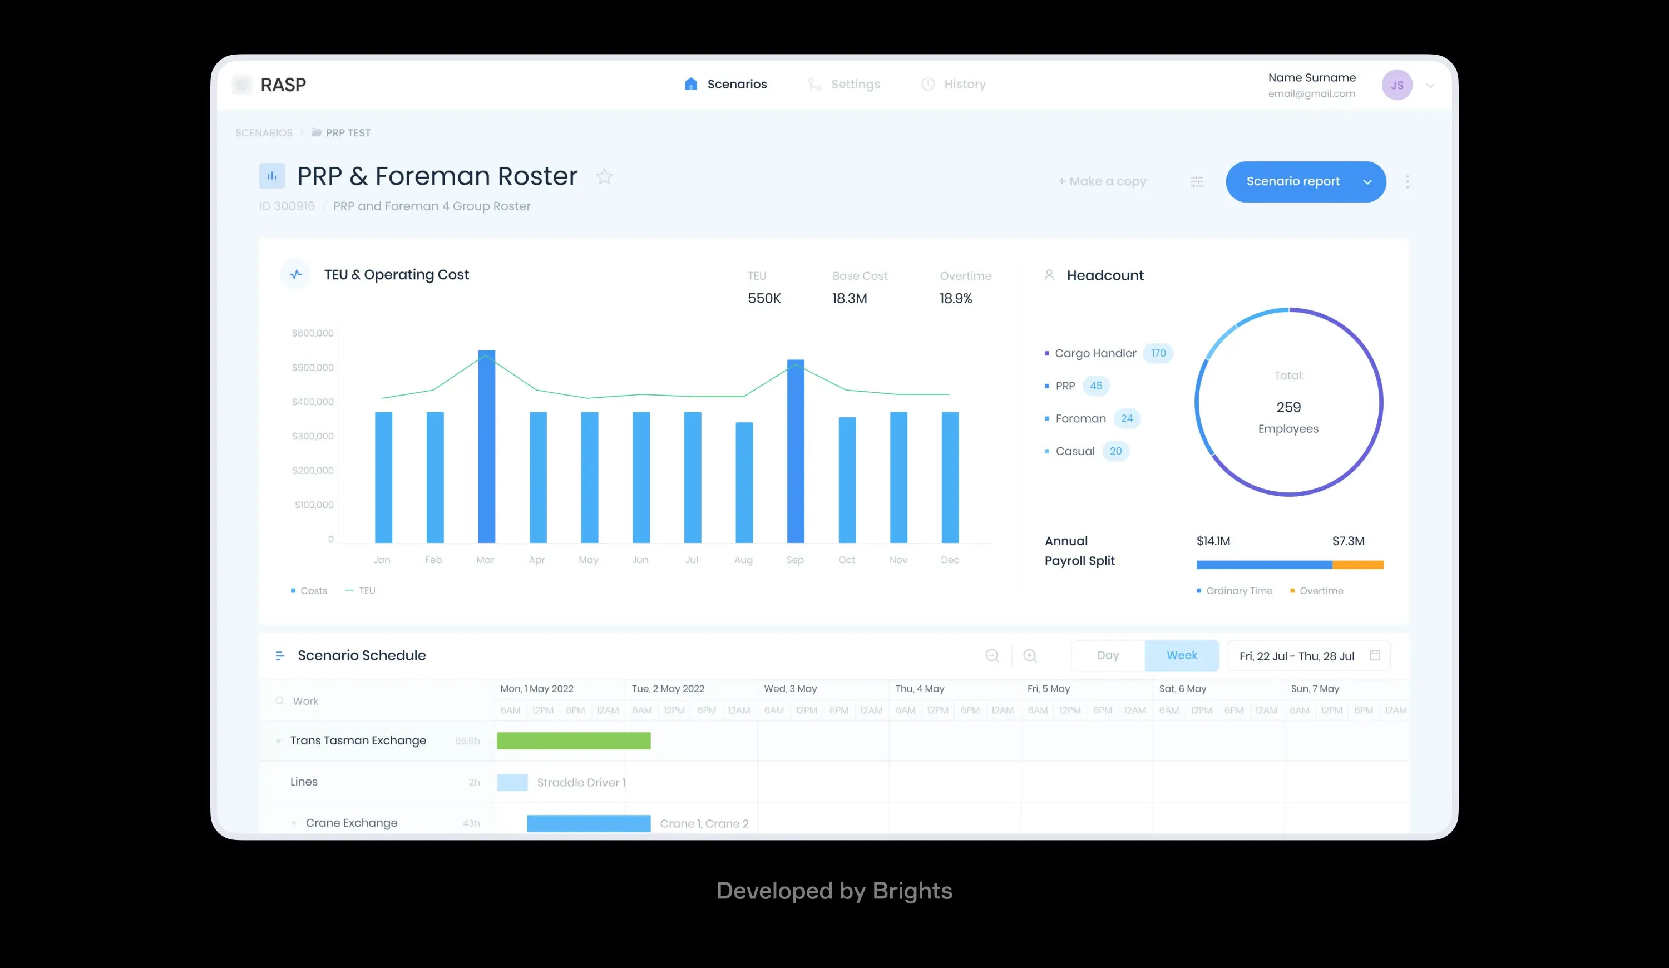
Task: Click the blue ordinary time payroll bar
Action: pos(1263,565)
